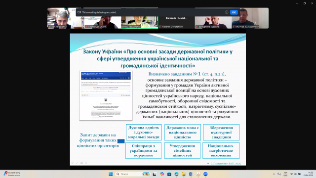Open Microsoft Store from the taskbar
Screen dimensions: 316x178
pos(169,174)
